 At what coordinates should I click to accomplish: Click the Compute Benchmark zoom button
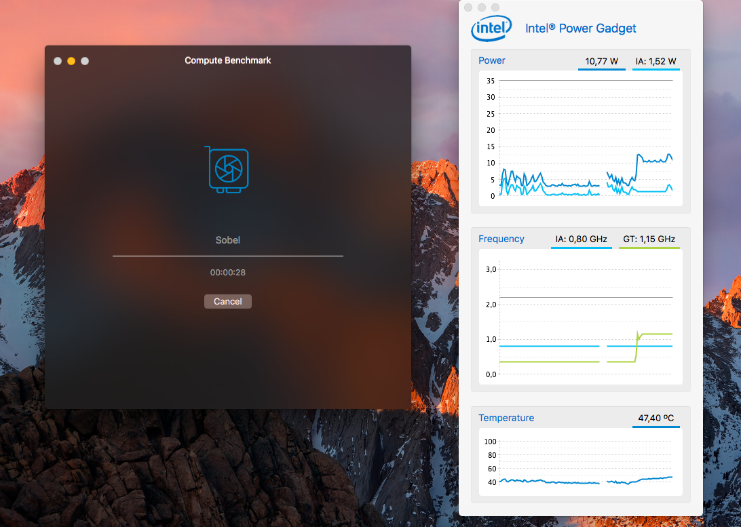[x=85, y=61]
